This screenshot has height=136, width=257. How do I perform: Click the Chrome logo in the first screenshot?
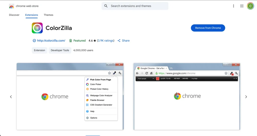pyautogui.click(x=45, y=97)
